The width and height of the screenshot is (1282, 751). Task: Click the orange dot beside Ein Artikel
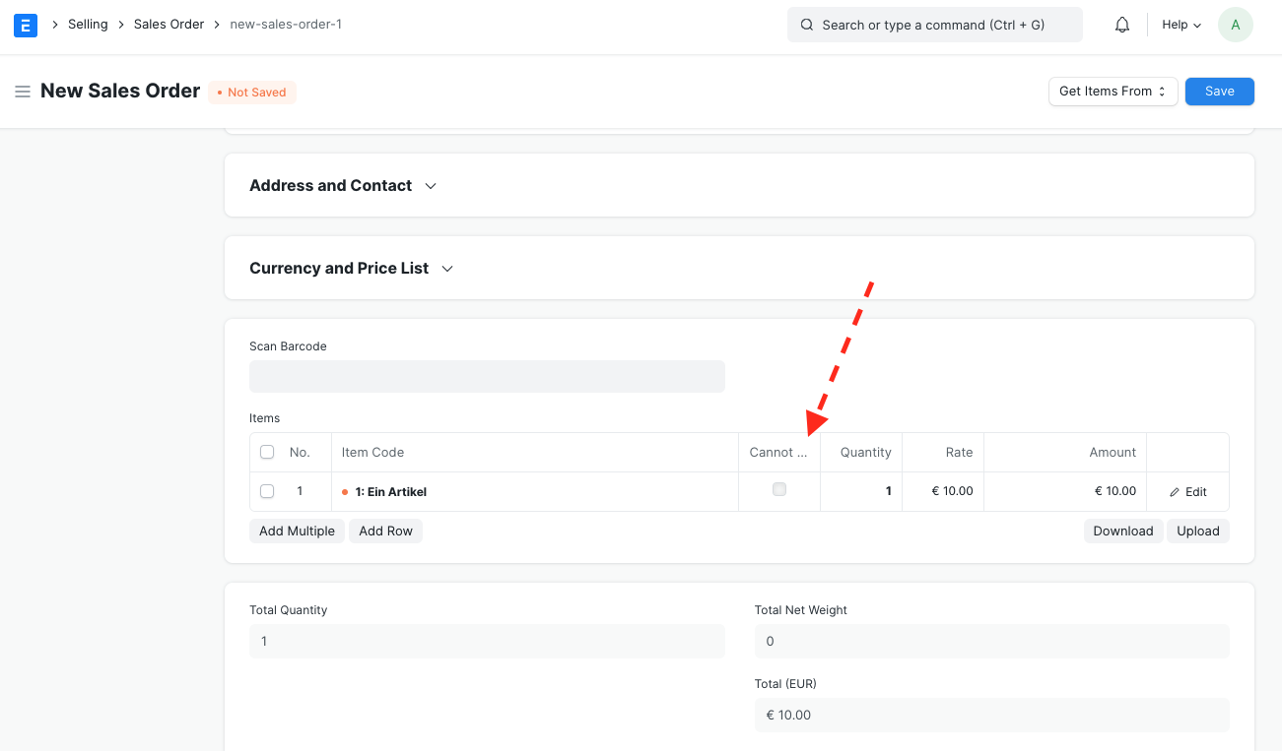tap(345, 492)
